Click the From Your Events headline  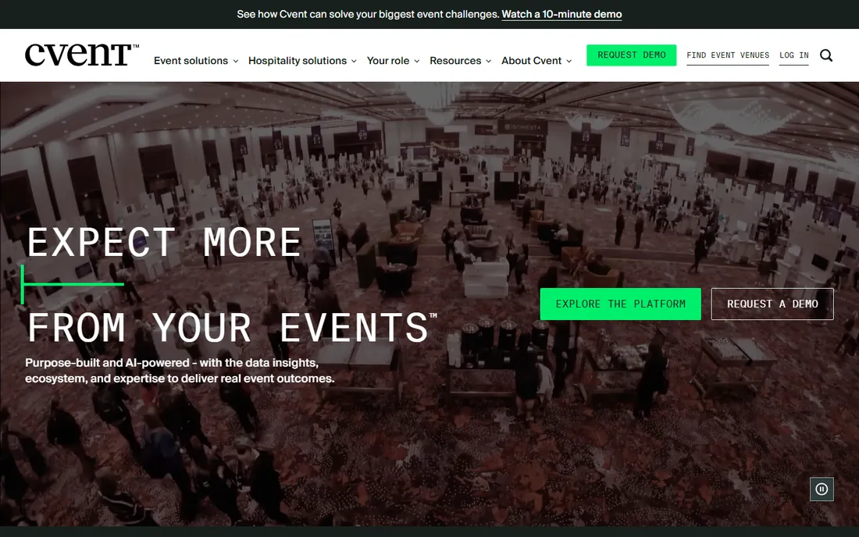tap(232, 327)
